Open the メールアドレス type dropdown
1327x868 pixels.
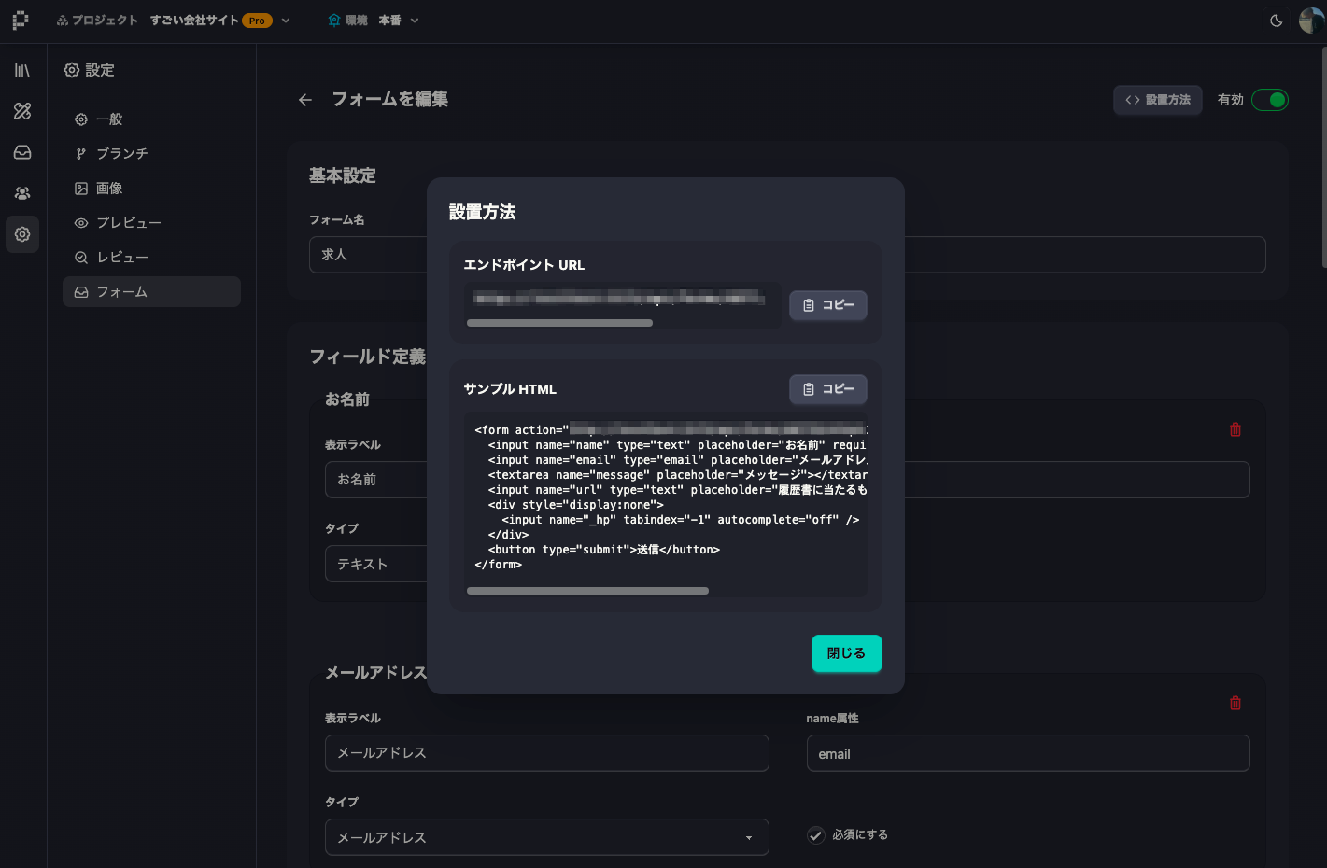coord(547,837)
